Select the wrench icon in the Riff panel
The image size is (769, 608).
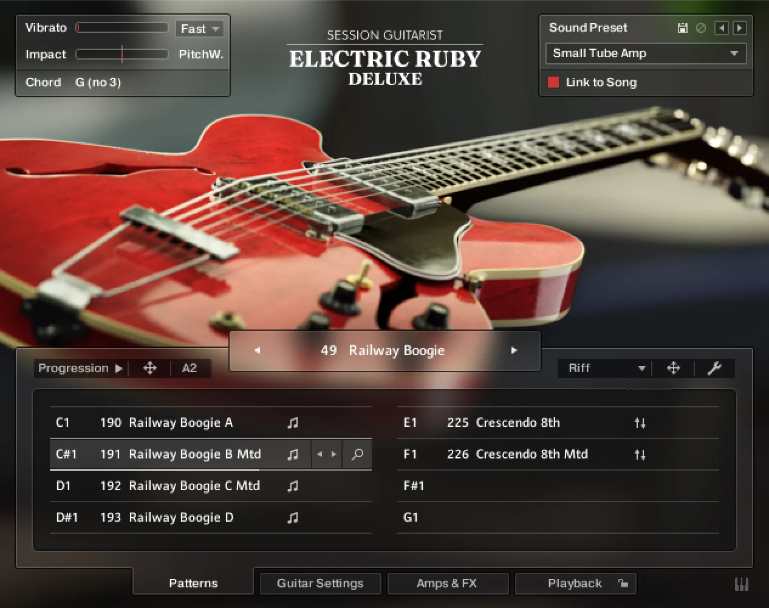tap(716, 368)
